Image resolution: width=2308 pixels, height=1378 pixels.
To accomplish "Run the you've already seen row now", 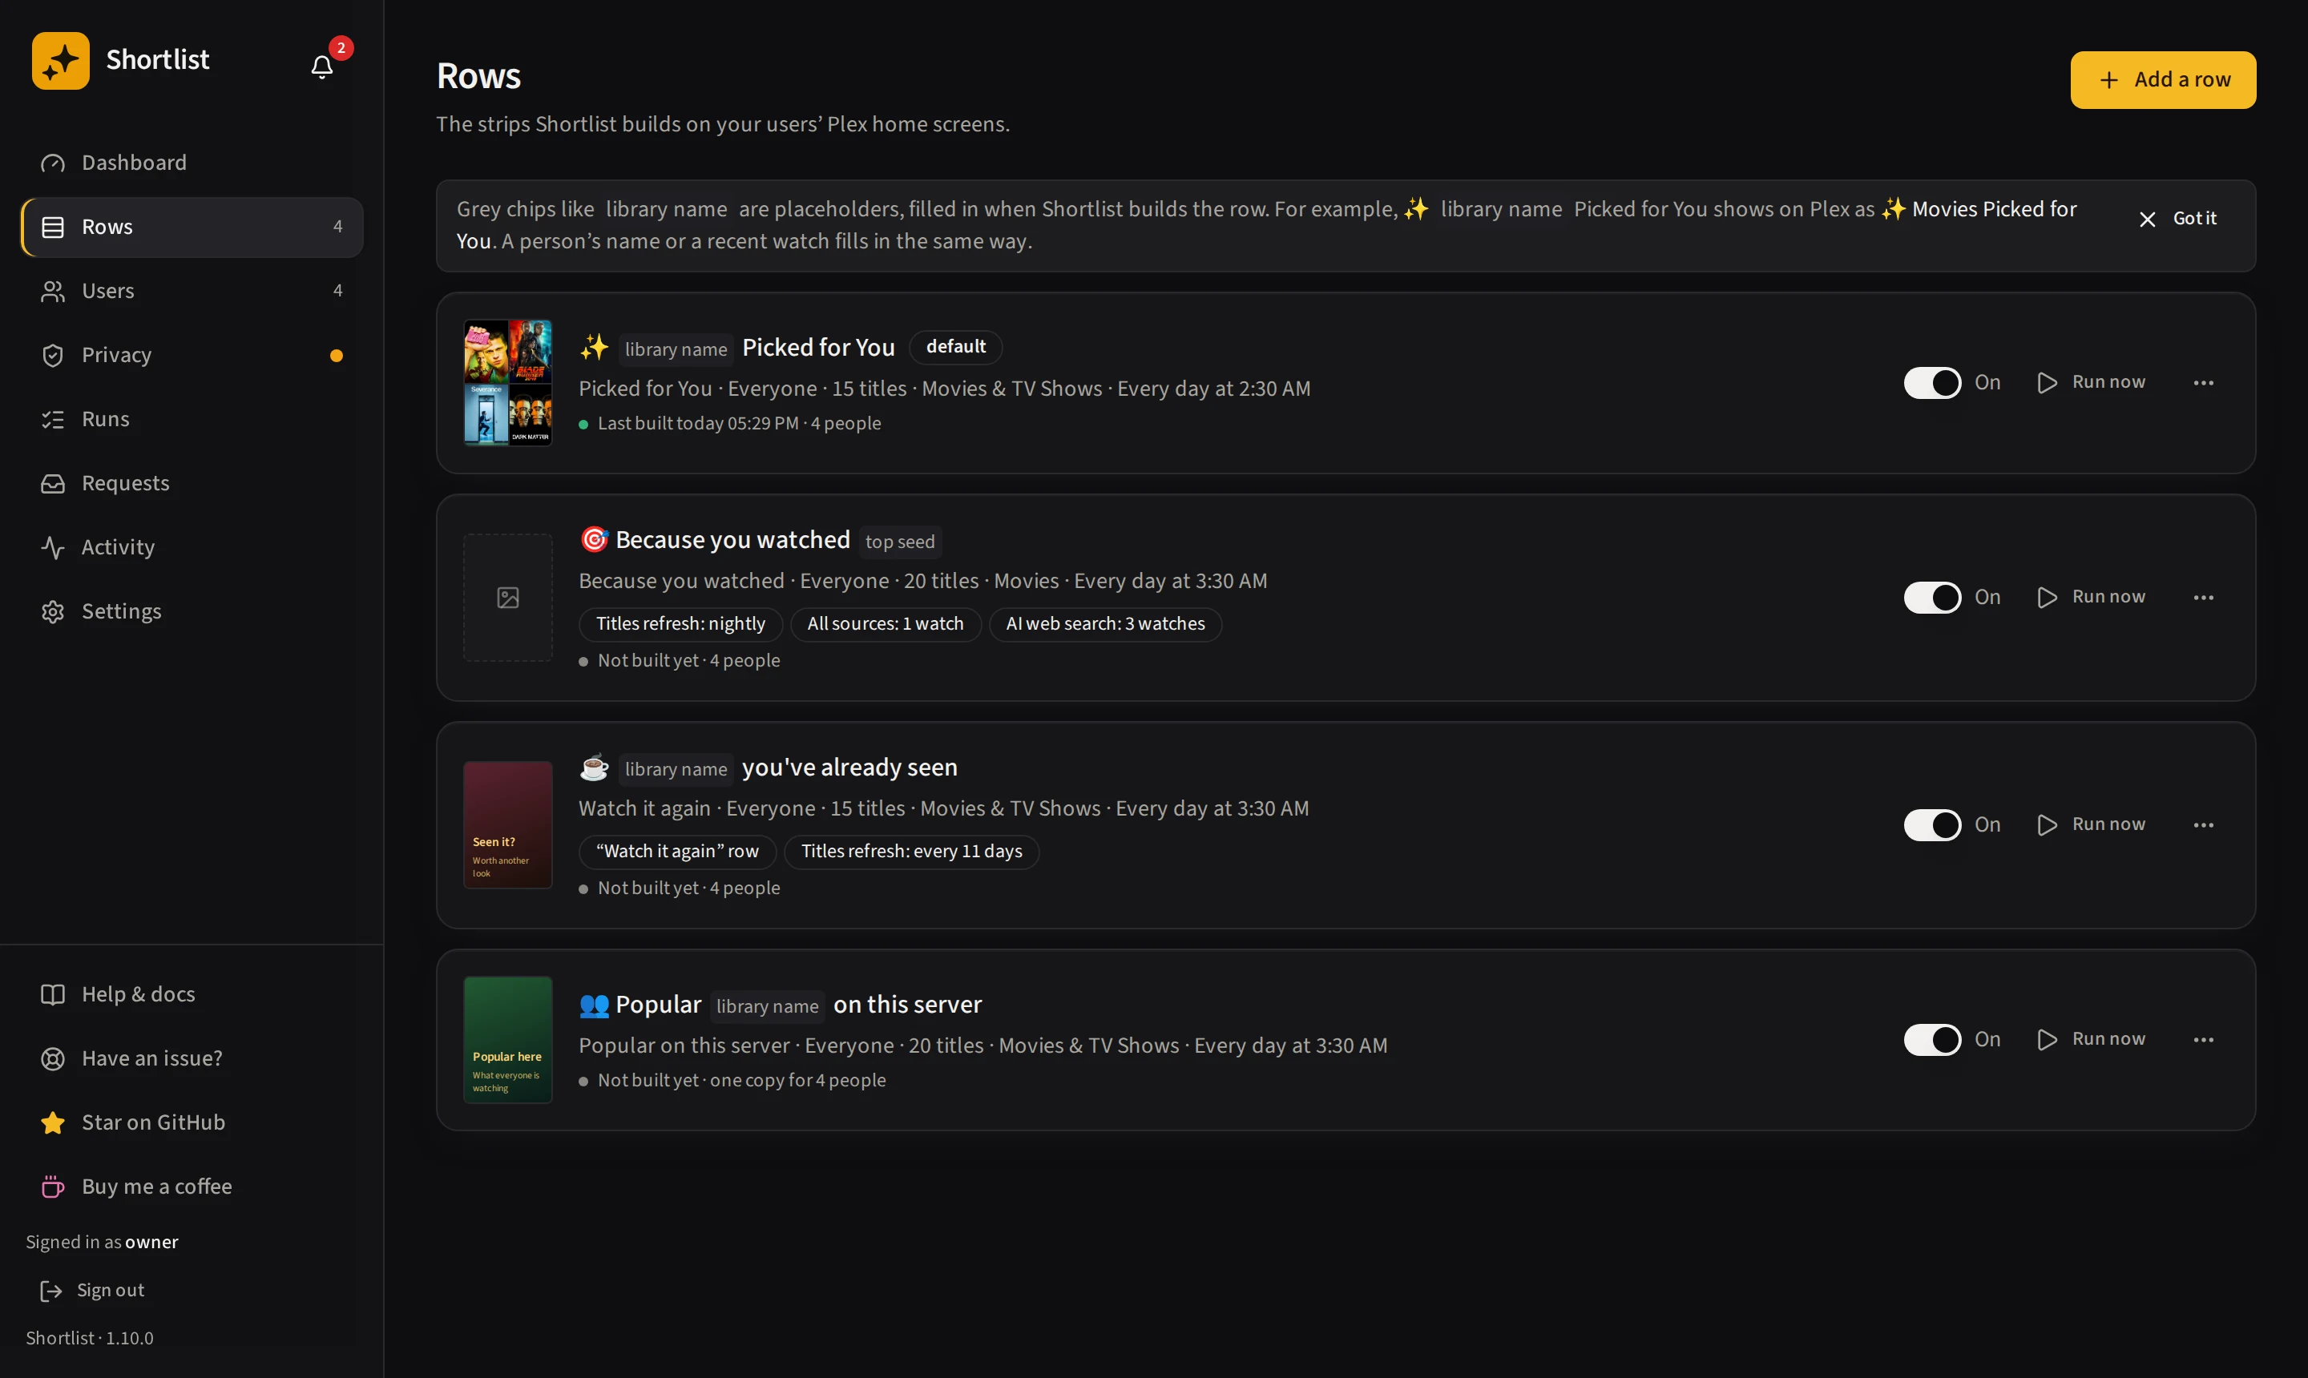I will coord(2092,824).
